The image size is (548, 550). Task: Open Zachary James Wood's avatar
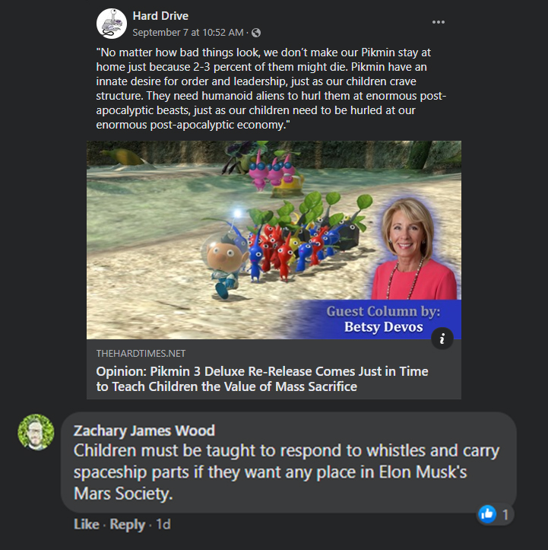click(36, 432)
